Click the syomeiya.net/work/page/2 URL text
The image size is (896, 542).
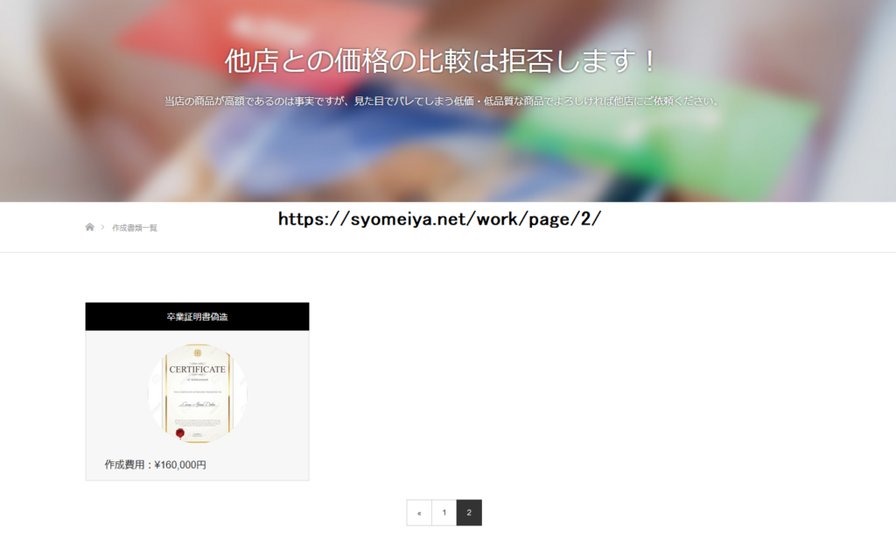point(439,219)
